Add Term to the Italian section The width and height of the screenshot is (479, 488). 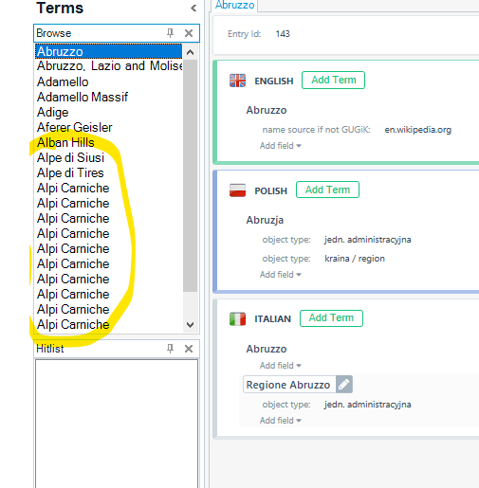point(331,318)
